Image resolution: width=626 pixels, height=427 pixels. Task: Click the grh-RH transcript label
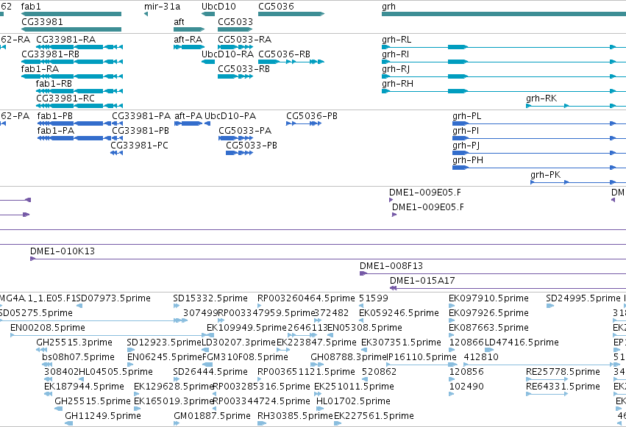(x=397, y=84)
